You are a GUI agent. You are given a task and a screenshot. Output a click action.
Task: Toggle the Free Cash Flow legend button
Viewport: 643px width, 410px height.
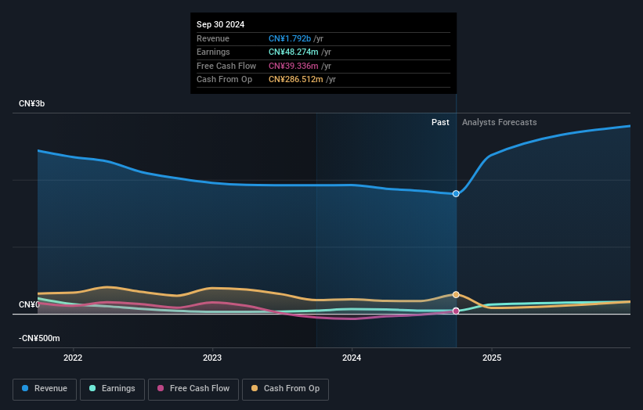193,389
